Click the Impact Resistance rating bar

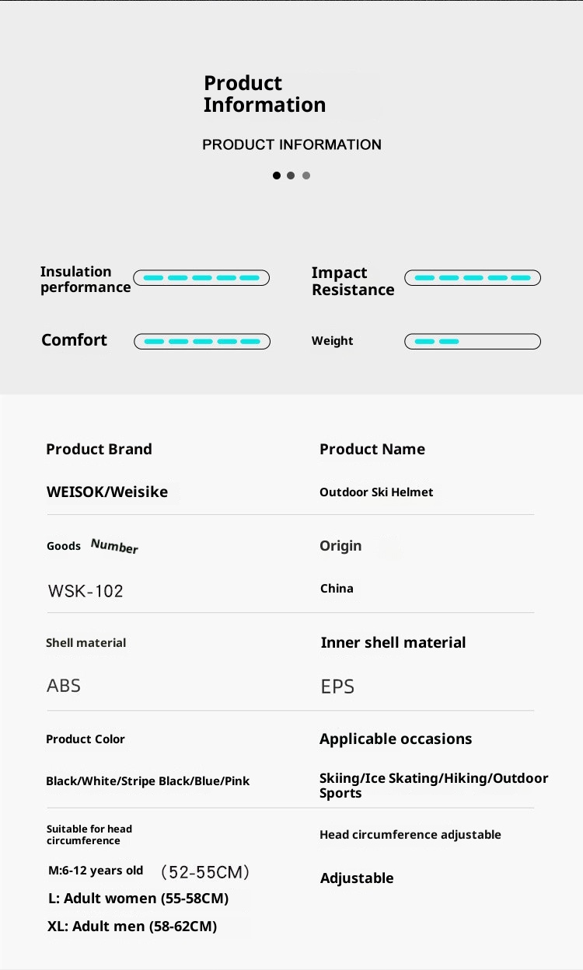pyautogui.click(x=473, y=278)
